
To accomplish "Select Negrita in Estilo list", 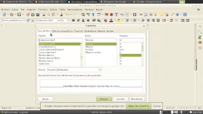I will click(89, 47).
